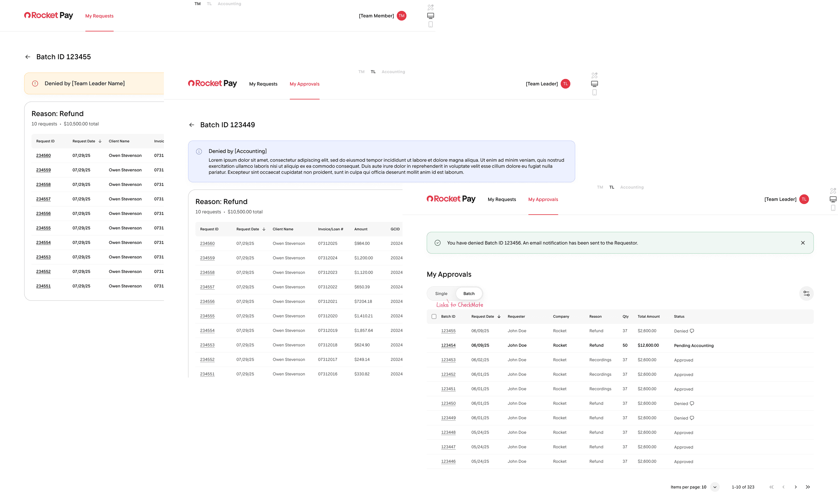This screenshot has height=493, width=838.
Task: Click back arrow next to Batch ID 123455
Action: click(28, 57)
